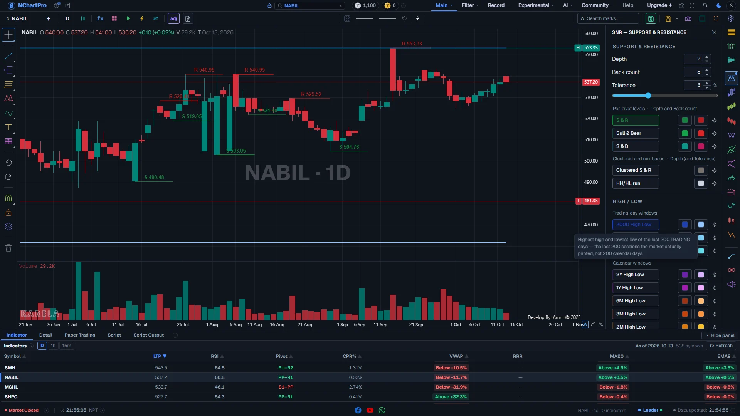Open the candle style icon

83,18
